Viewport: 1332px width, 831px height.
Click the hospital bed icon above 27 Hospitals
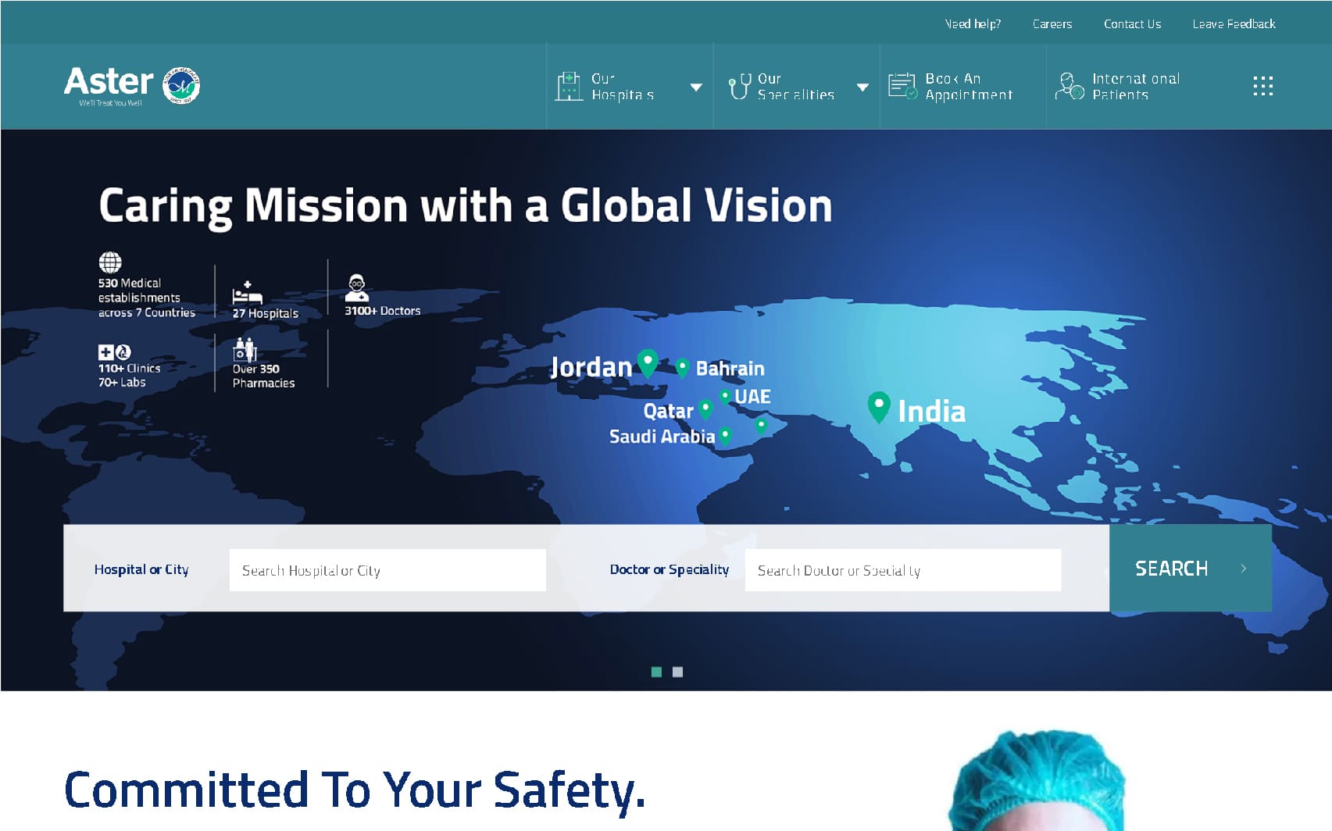[x=247, y=293]
